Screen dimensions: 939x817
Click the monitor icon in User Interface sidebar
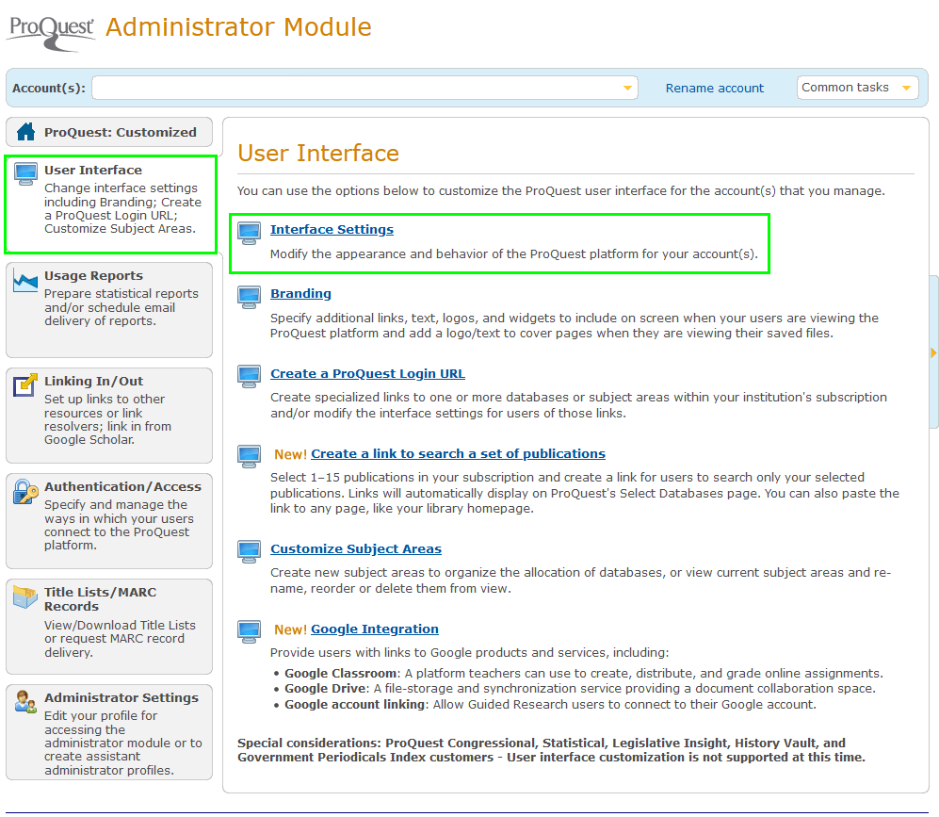click(25, 174)
